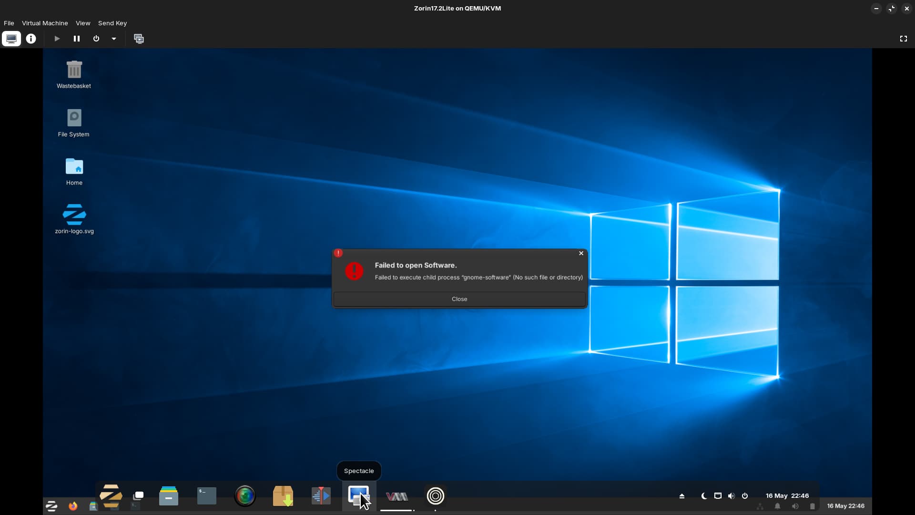Click the dim network icon in lower tray
915x515 pixels.
760,506
